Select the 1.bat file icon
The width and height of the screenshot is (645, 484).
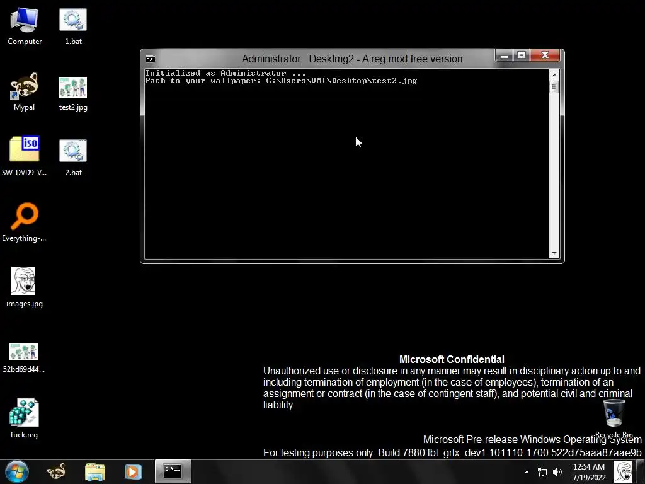pos(73,26)
